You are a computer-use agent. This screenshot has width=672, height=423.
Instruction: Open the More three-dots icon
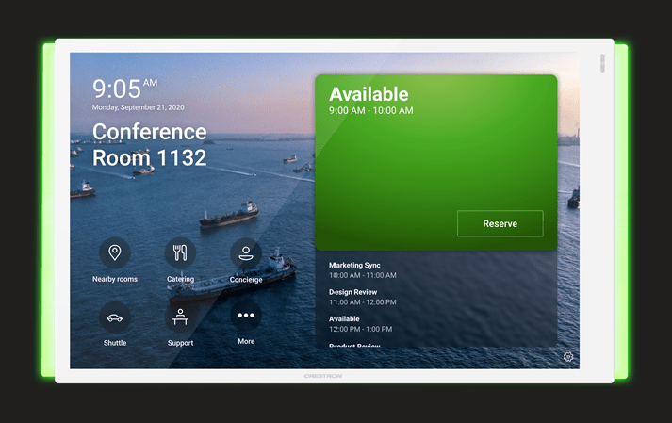click(x=246, y=316)
